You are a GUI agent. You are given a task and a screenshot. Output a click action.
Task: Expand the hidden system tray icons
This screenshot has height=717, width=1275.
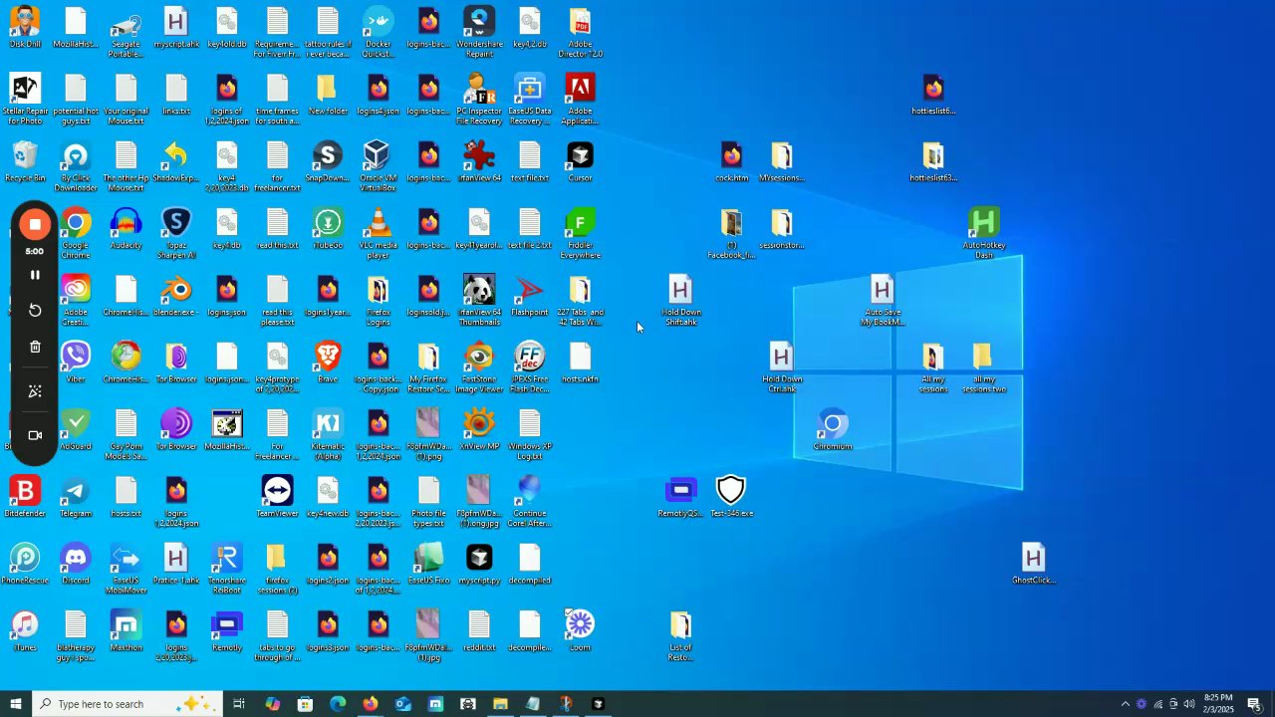point(1126,704)
